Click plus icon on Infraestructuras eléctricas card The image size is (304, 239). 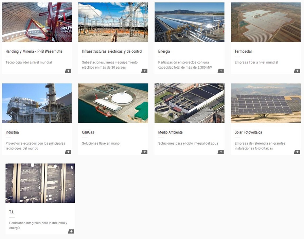[144, 71]
